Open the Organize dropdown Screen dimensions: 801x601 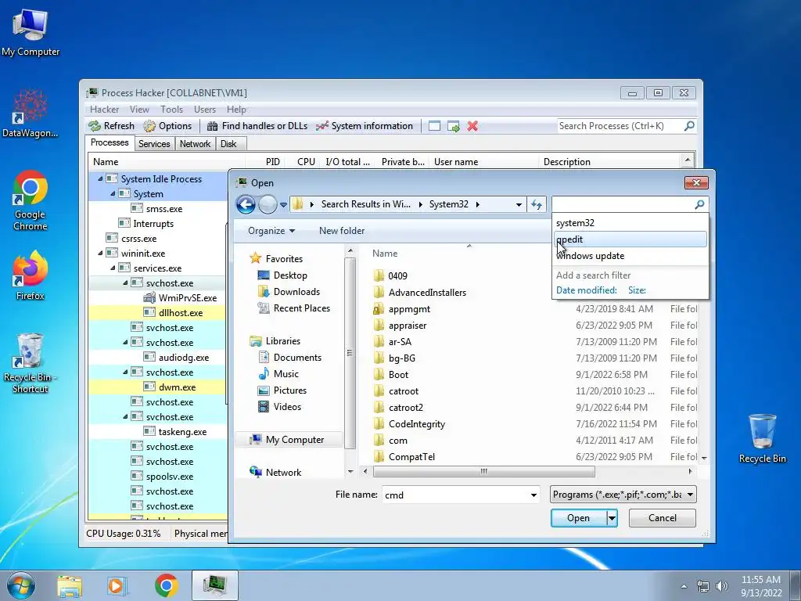pos(271,231)
